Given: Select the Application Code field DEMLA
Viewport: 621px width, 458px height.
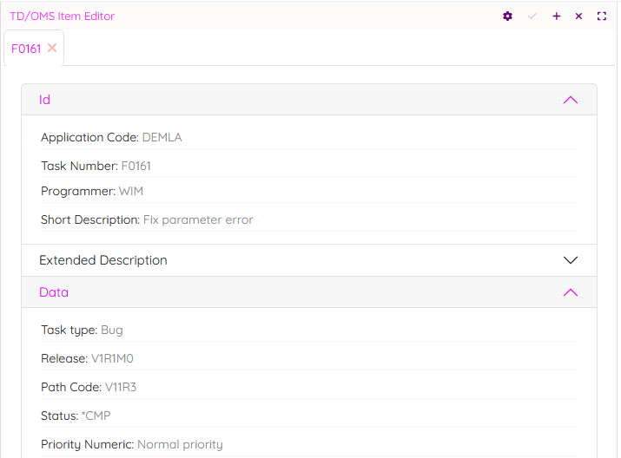Looking at the screenshot, I should 162,137.
